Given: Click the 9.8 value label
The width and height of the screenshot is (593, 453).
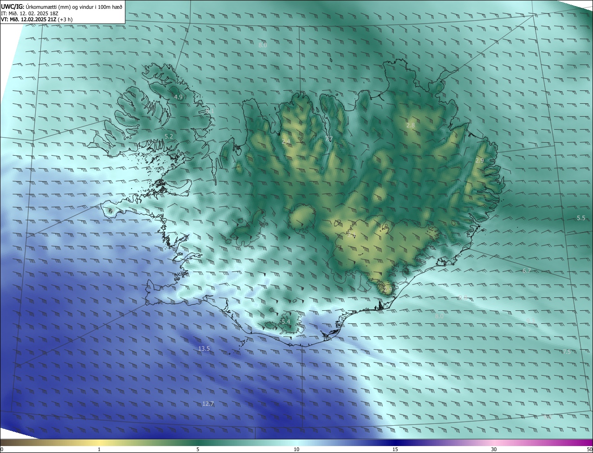Looking at the screenshot, I should [x=462, y=297].
